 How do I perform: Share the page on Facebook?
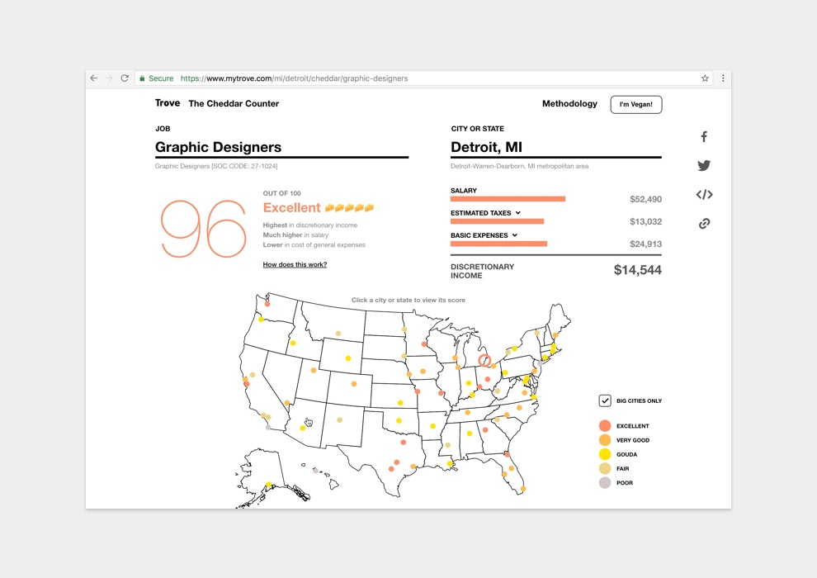(x=704, y=136)
